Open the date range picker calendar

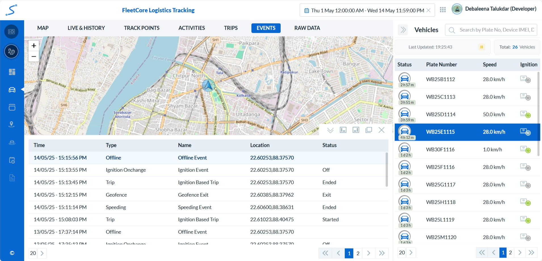(306, 10)
